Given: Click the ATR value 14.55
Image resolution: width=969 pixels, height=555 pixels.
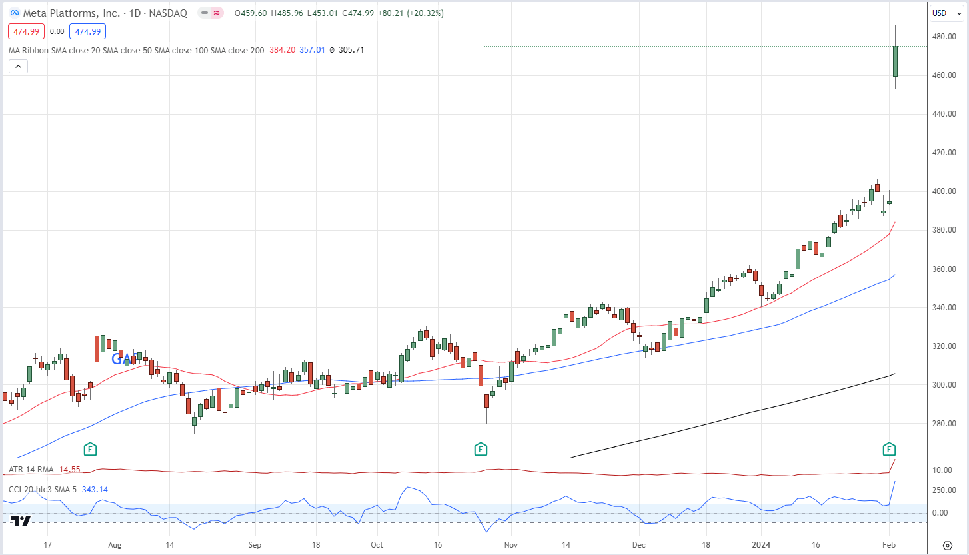Looking at the screenshot, I should coord(70,470).
